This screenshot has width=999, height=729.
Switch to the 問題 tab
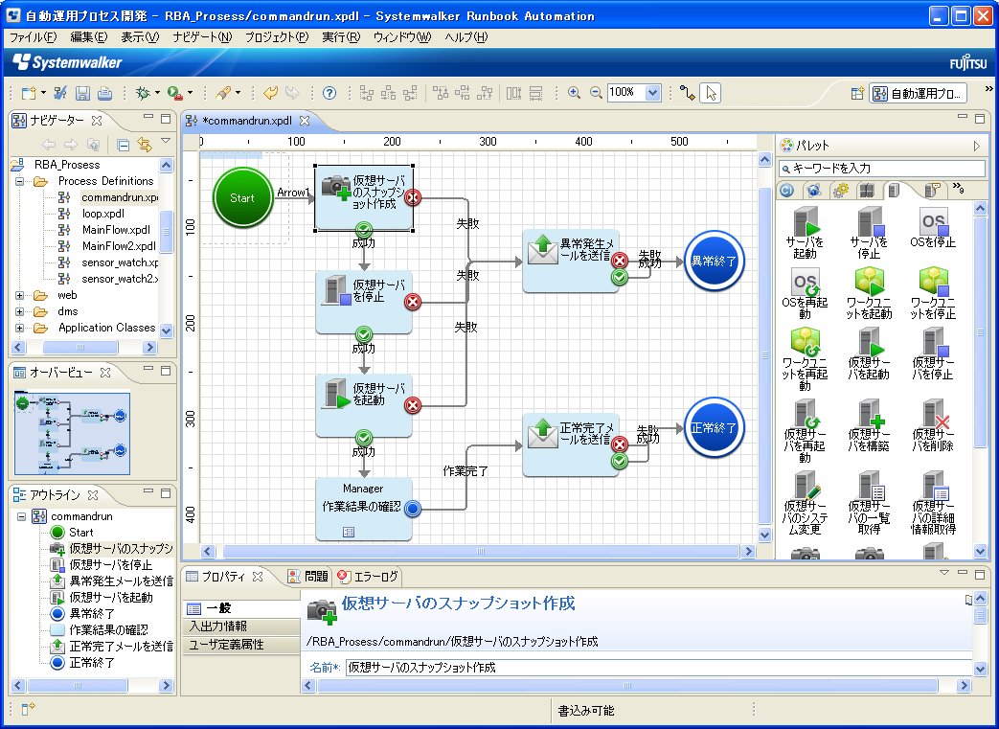coord(307,577)
